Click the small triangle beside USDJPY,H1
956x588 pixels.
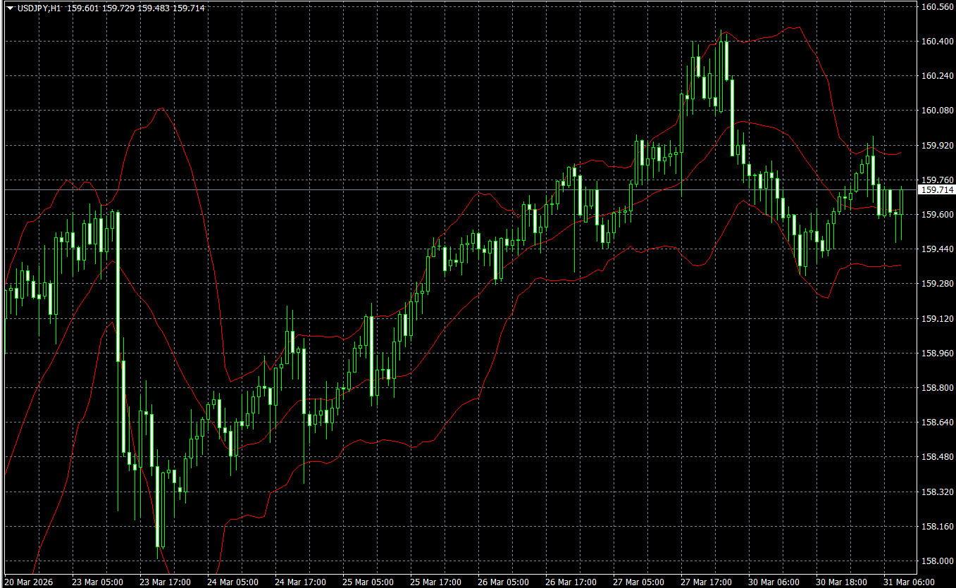[x=9, y=8]
